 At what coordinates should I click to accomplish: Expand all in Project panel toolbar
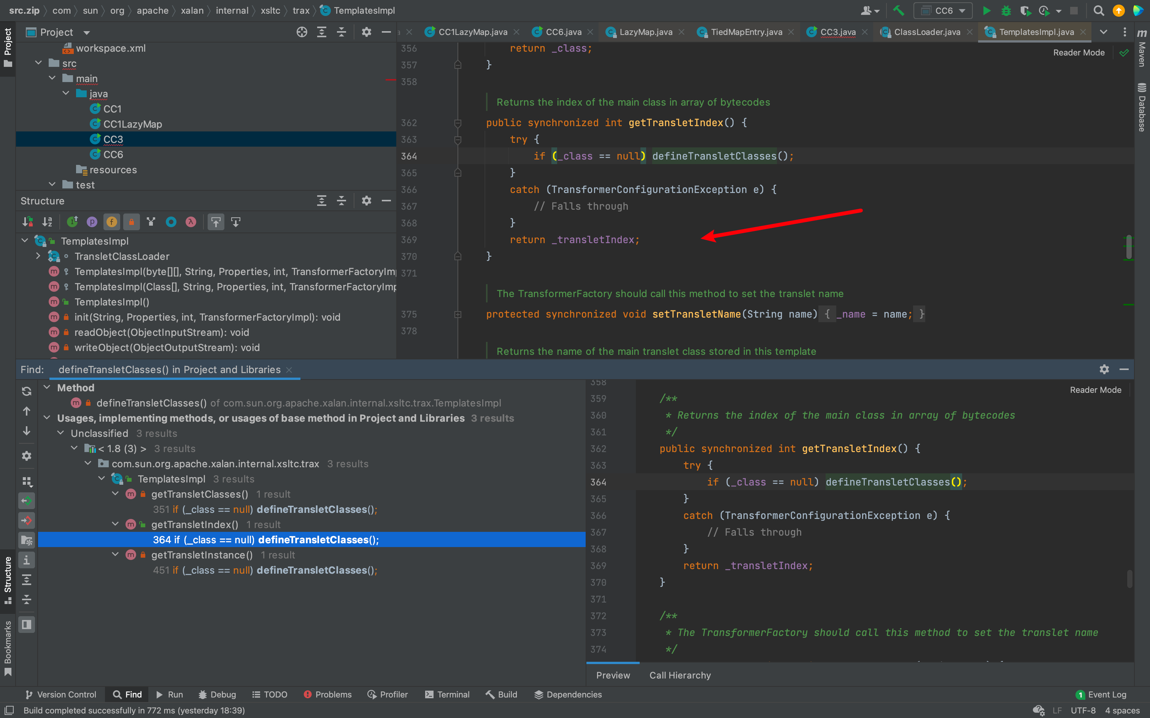(322, 32)
